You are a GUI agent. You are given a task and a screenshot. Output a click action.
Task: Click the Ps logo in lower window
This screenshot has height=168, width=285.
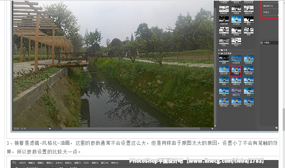[x=14, y=163]
